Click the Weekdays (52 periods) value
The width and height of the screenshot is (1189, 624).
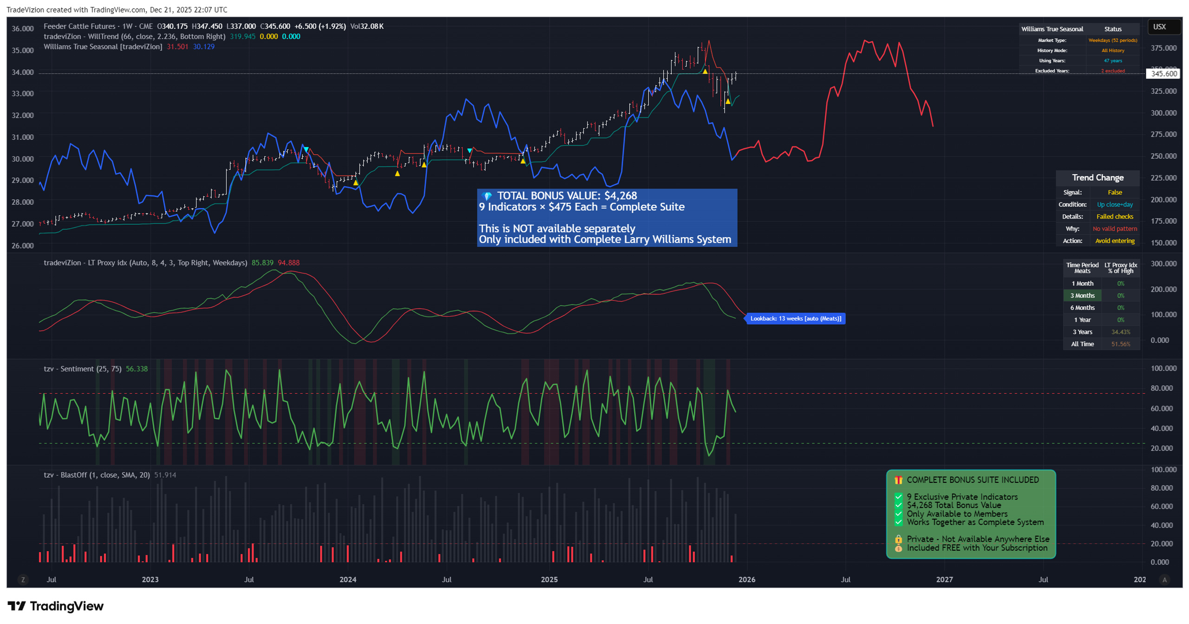1113,40
